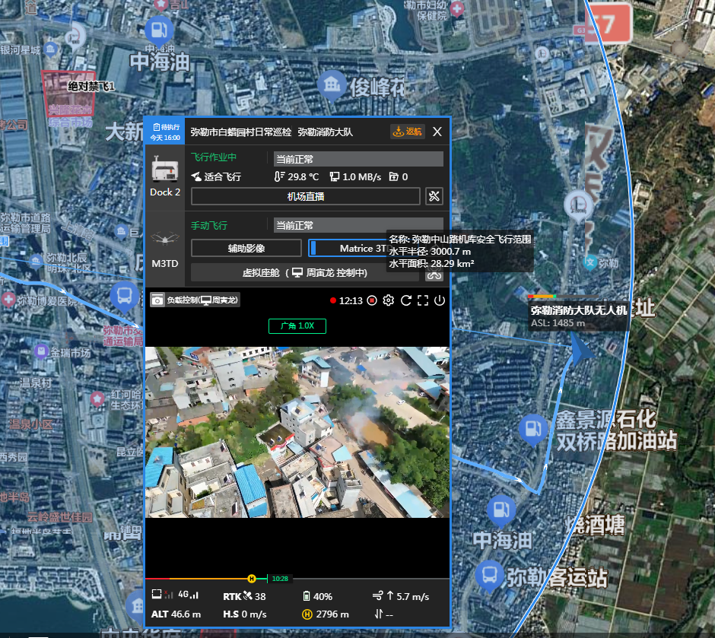
Task: Stop the livestream recording
Action: 372,300
